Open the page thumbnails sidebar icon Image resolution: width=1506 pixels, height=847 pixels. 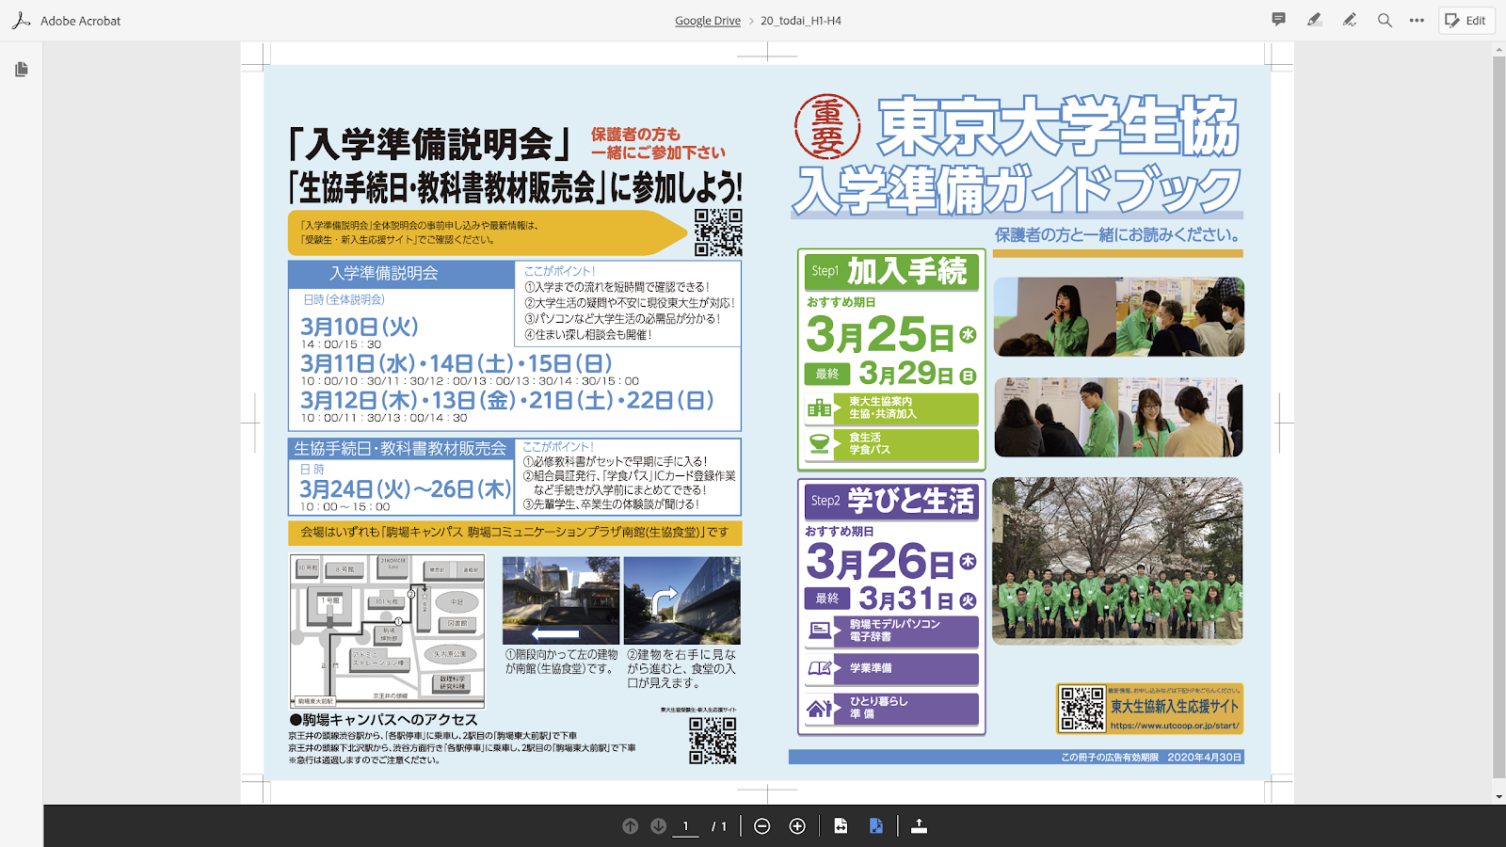pos(21,69)
